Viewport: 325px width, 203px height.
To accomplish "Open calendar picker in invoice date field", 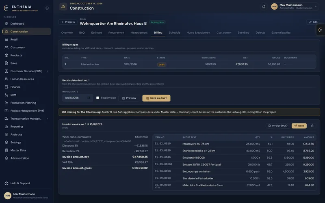I will click(x=89, y=98).
